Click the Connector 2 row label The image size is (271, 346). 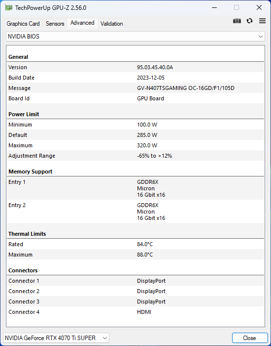click(x=24, y=291)
